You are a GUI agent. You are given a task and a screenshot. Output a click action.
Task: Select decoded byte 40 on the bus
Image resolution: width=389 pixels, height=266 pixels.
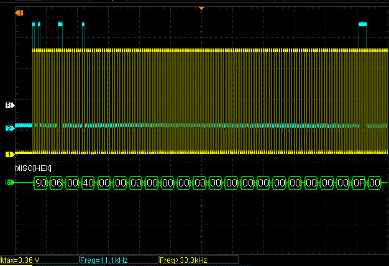click(x=88, y=183)
